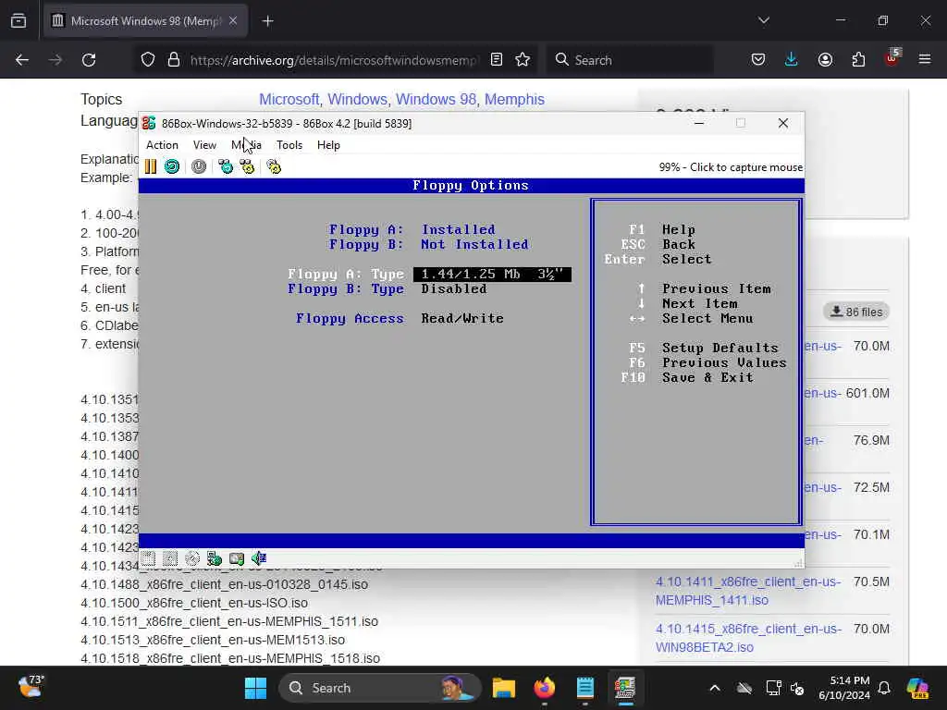Open Firefox View icon

click(18, 21)
